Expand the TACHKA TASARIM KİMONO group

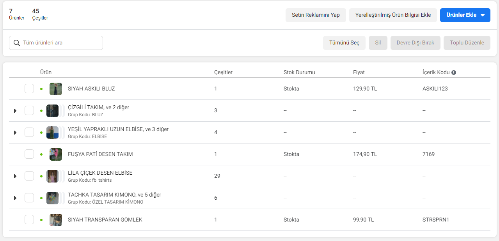point(15,198)
